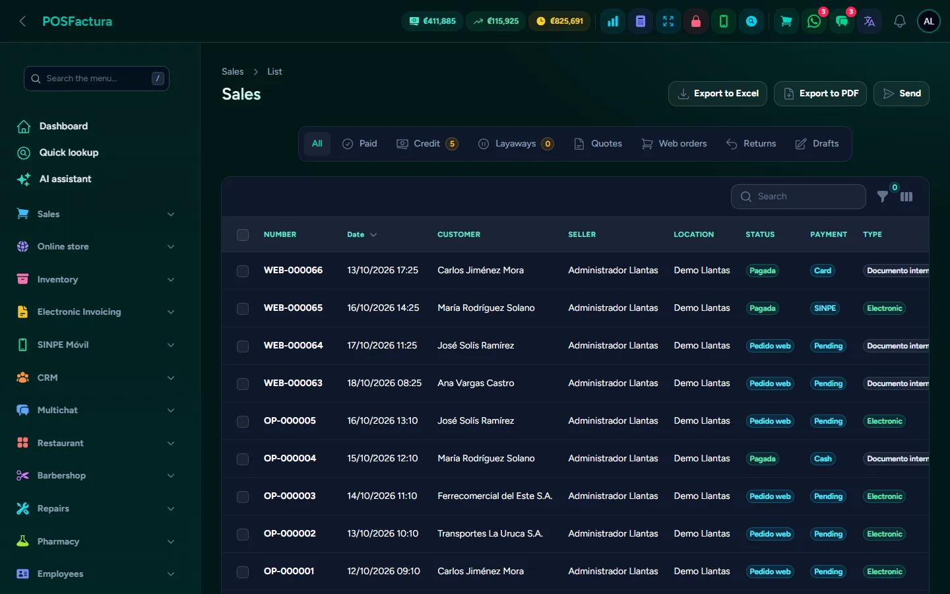Check the box for WEB-000065
The image size is (950, 594).
243,308
